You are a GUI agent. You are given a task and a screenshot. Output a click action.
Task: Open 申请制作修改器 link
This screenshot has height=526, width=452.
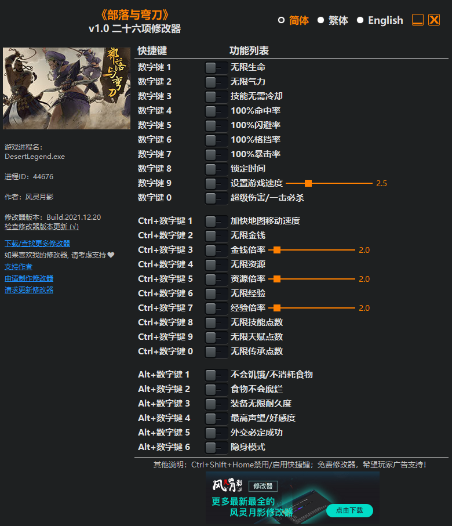[x=29, y=278]
